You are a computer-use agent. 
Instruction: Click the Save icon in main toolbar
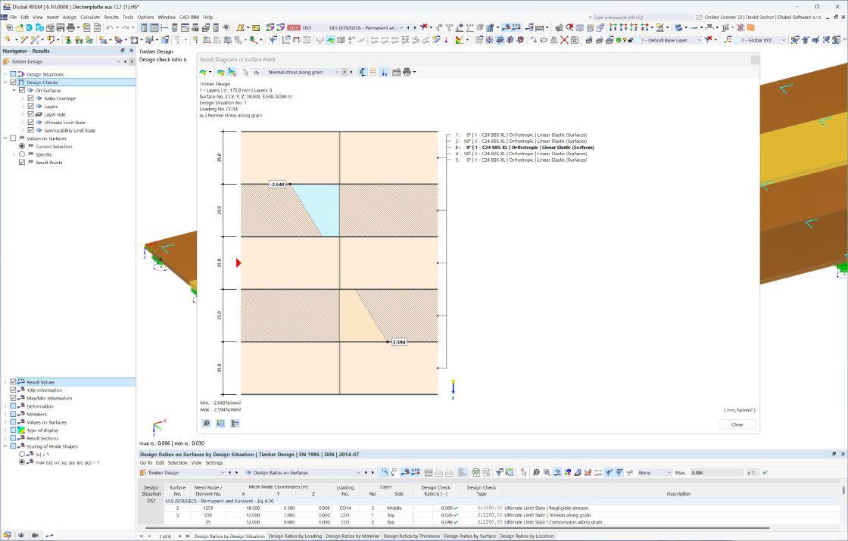61,27
